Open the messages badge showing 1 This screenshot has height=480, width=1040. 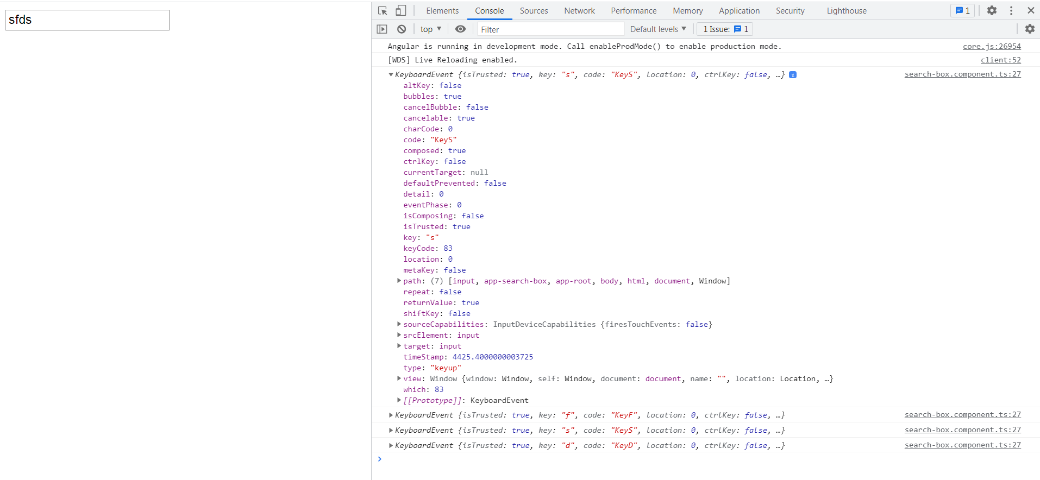tap(962, 11)
